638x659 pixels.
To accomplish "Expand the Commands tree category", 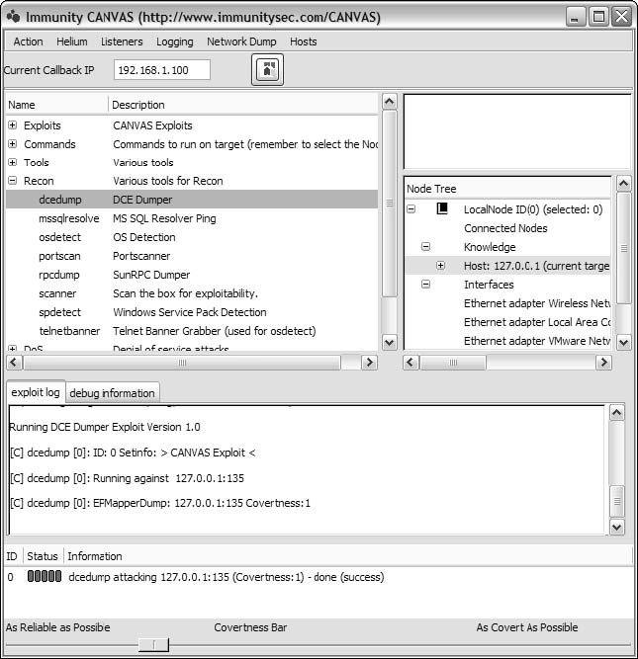I will tap(13, 144).
